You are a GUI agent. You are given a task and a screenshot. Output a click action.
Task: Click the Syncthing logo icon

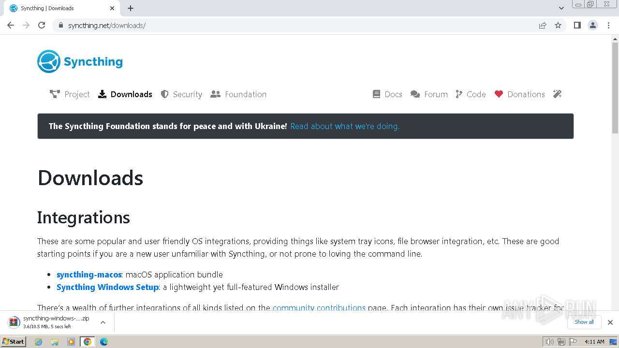49,61
